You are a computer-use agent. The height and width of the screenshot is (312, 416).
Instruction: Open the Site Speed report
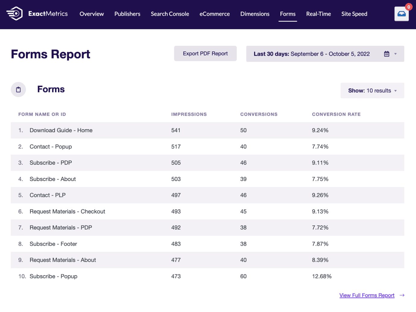click(354, 14)
